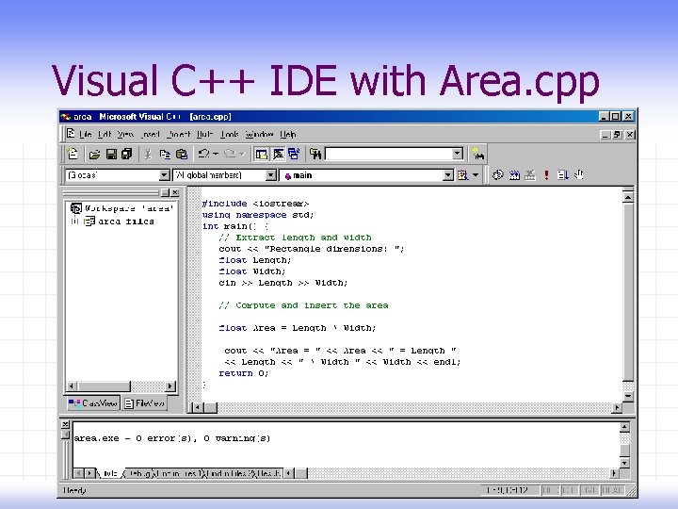Viewport: 678px width, 509px height.
Task: Click the document system menu icon beside File
Action: [x=71, y=134]
